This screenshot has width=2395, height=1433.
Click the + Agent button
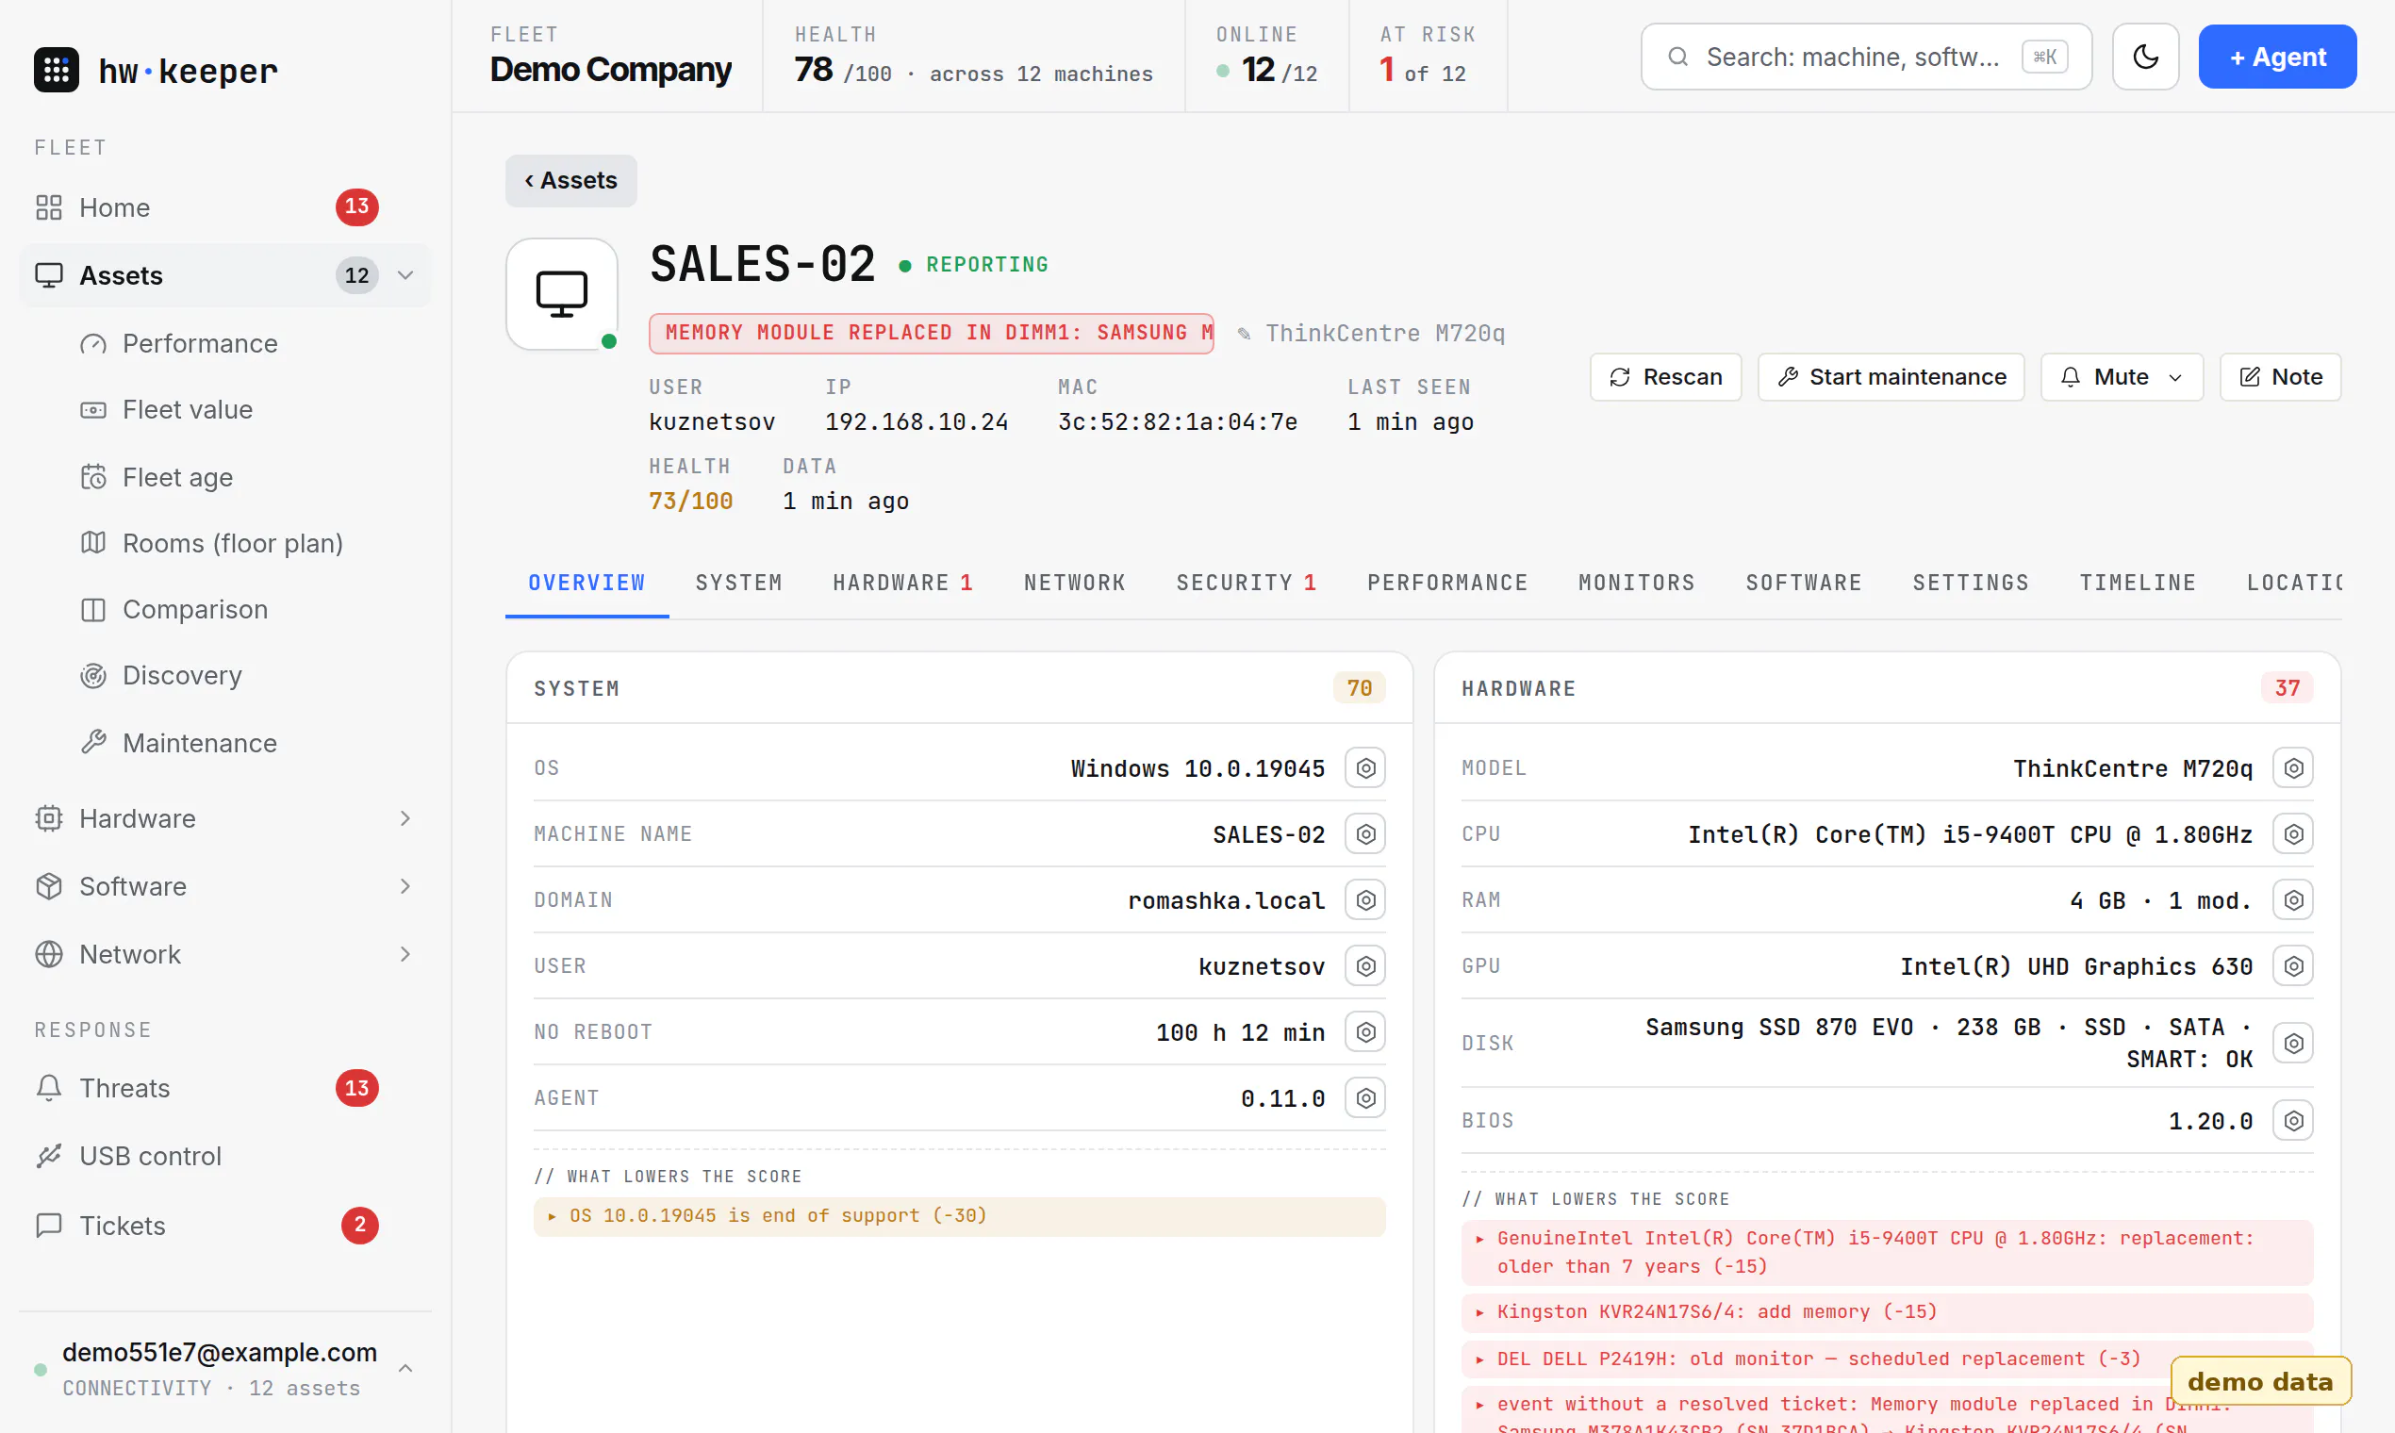click(x=2277, y=57)
